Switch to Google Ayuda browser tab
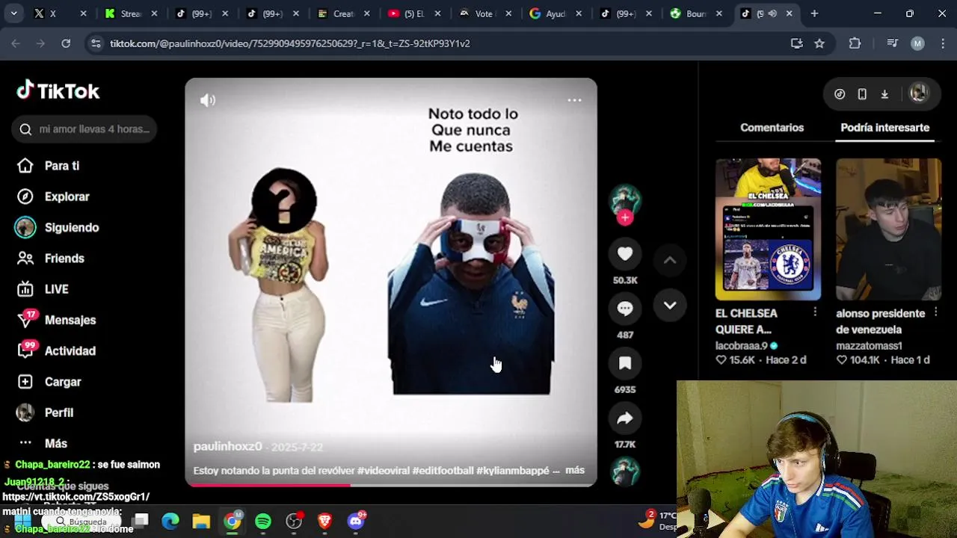The height and width of the screenshot is (538, 957). (x=554, y=13)
